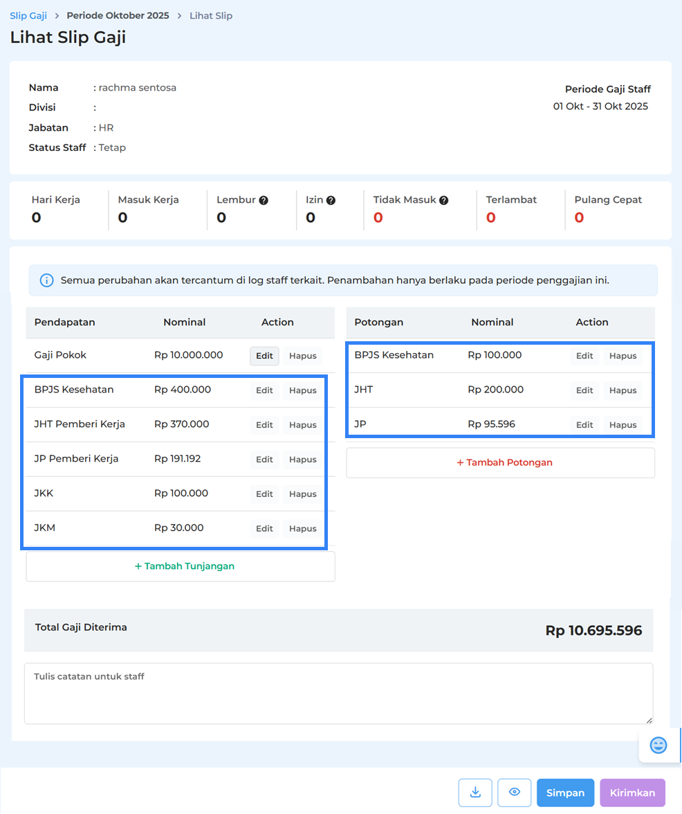The height and width of the screenshot is (814, 682).
Task: Open Periode Oktober 2025 breadcrumb
Action: tap(118, 15)
